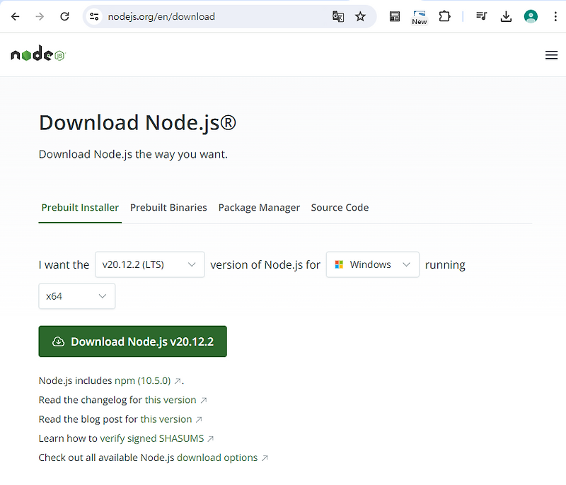Expand the x64 architecture dropdown
Screen dimensions: 566x485
tap(76, 296)
